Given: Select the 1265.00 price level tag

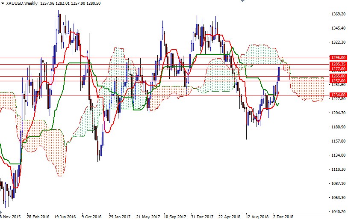Looking at the screenshot, I should coord(338,76).
